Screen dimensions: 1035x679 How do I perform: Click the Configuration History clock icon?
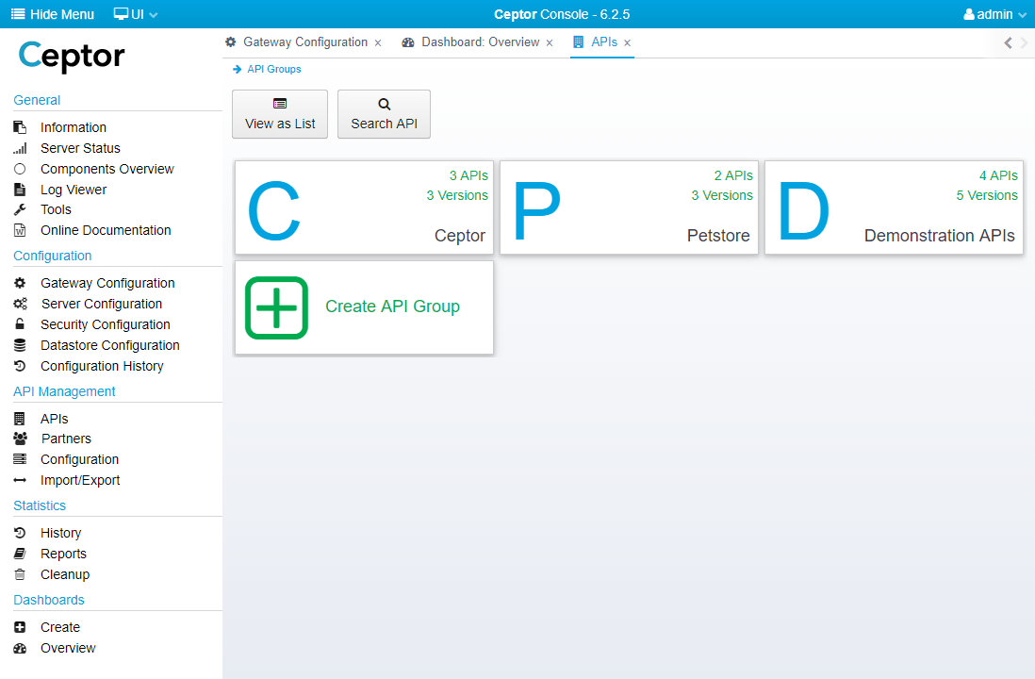pos(20,366)
